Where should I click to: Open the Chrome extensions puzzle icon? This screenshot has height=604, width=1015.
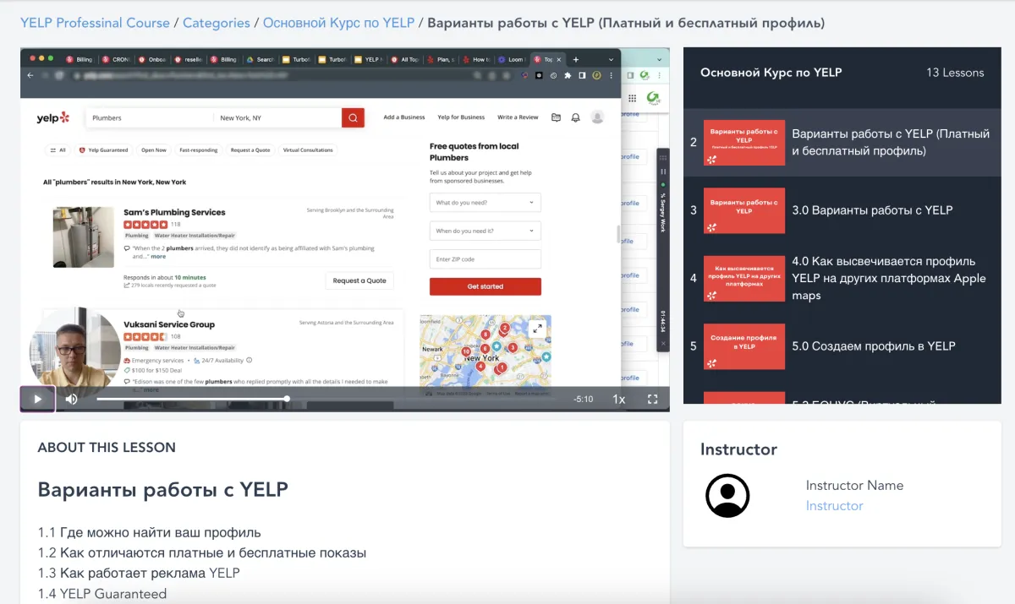point(568,75)
